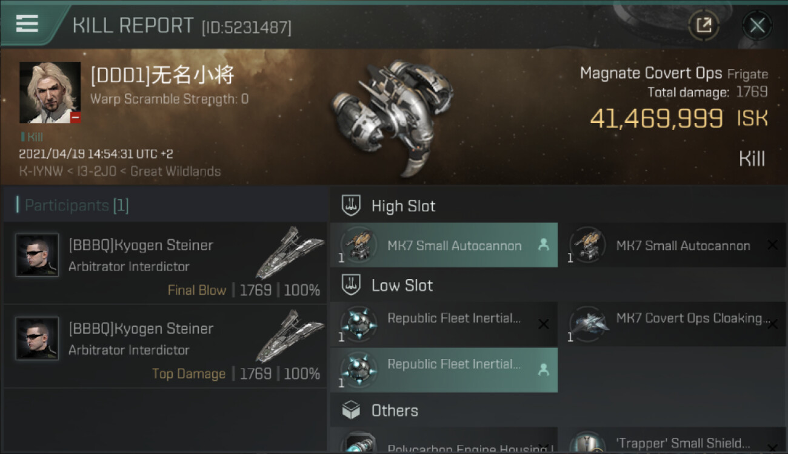This screenshot has width=788, height=454.
Task: Toggle X mark on second MK7 Small Autocannon
Action: click(x=772, y=245)
